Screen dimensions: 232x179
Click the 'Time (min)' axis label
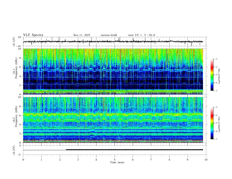coord(117,162)
